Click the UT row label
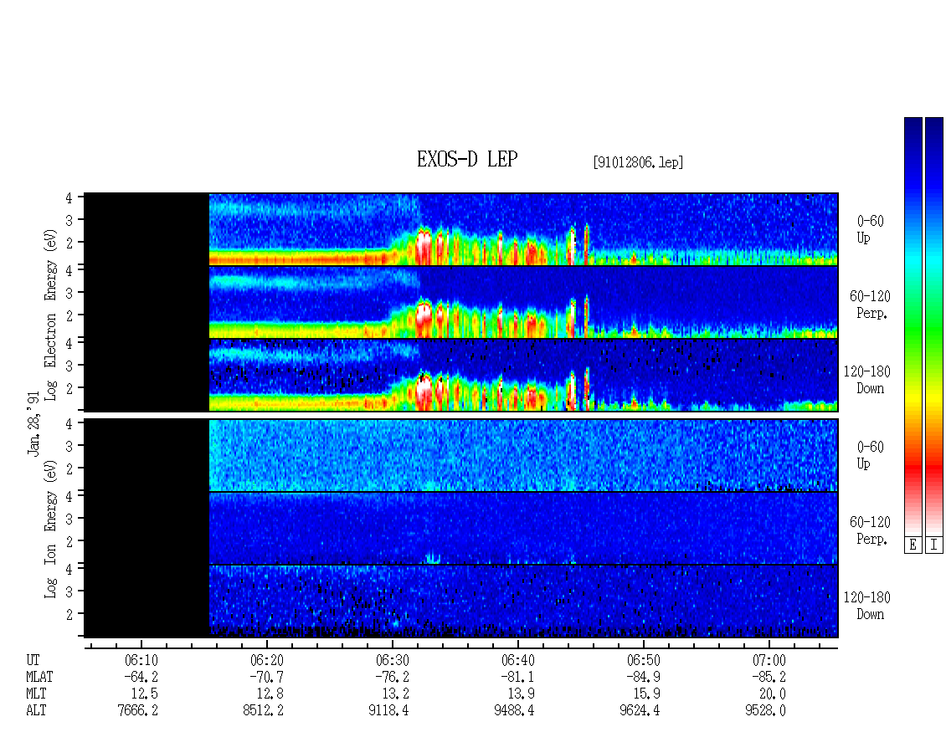Screen dimensions: 946x732 click(33, 660)
